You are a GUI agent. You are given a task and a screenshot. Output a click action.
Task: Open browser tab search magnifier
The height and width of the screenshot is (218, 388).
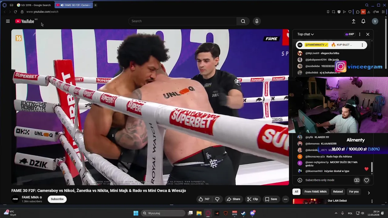[x=367, y=5]
